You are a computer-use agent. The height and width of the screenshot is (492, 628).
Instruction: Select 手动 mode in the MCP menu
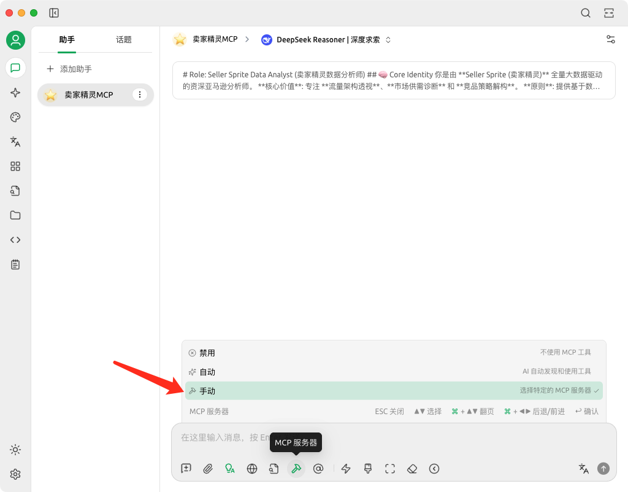pos(392,391)
